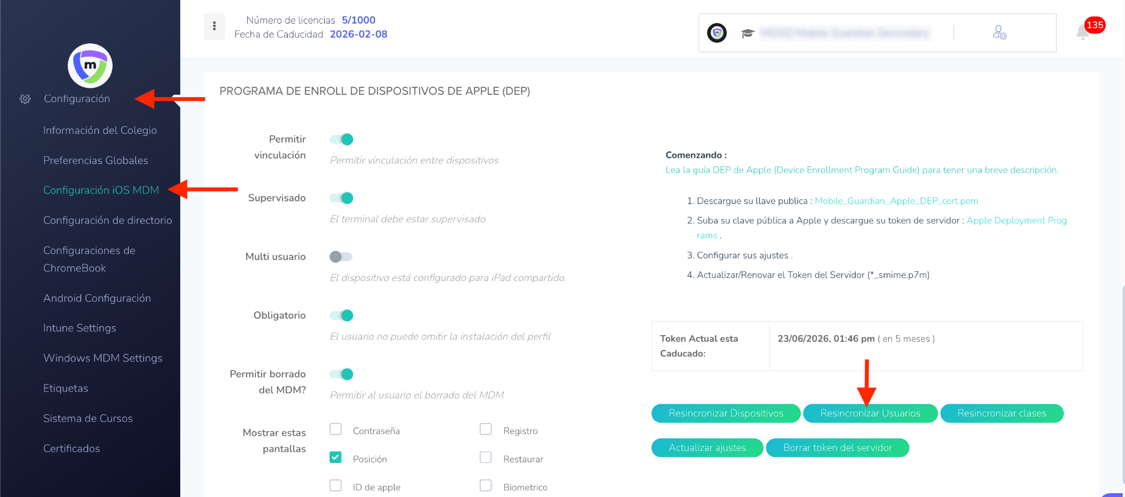Open Preferencias Globales in sidebar
This screenshot has width=1125, height=497.
pyautogui.click(x=96, y=161)
